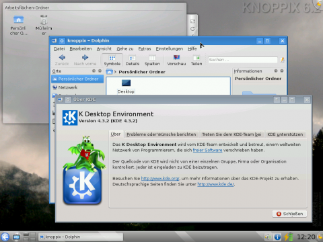
Task: Switch Dolphin to Symbole view
Action: tap(112, 60)
